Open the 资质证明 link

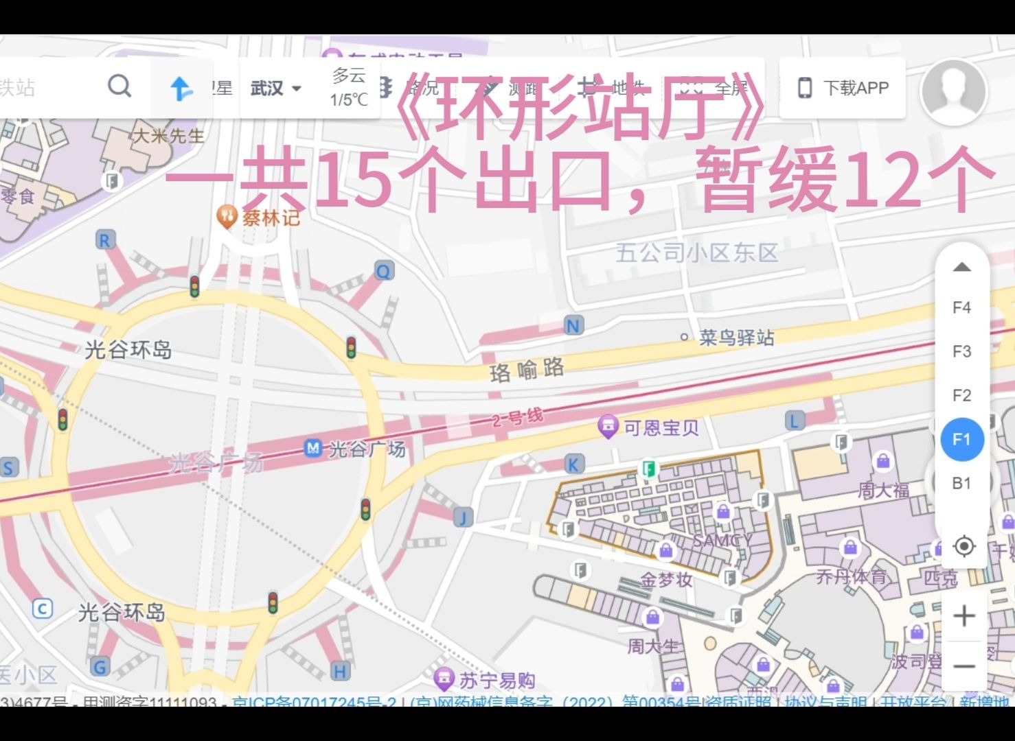[x=737, y=703]
